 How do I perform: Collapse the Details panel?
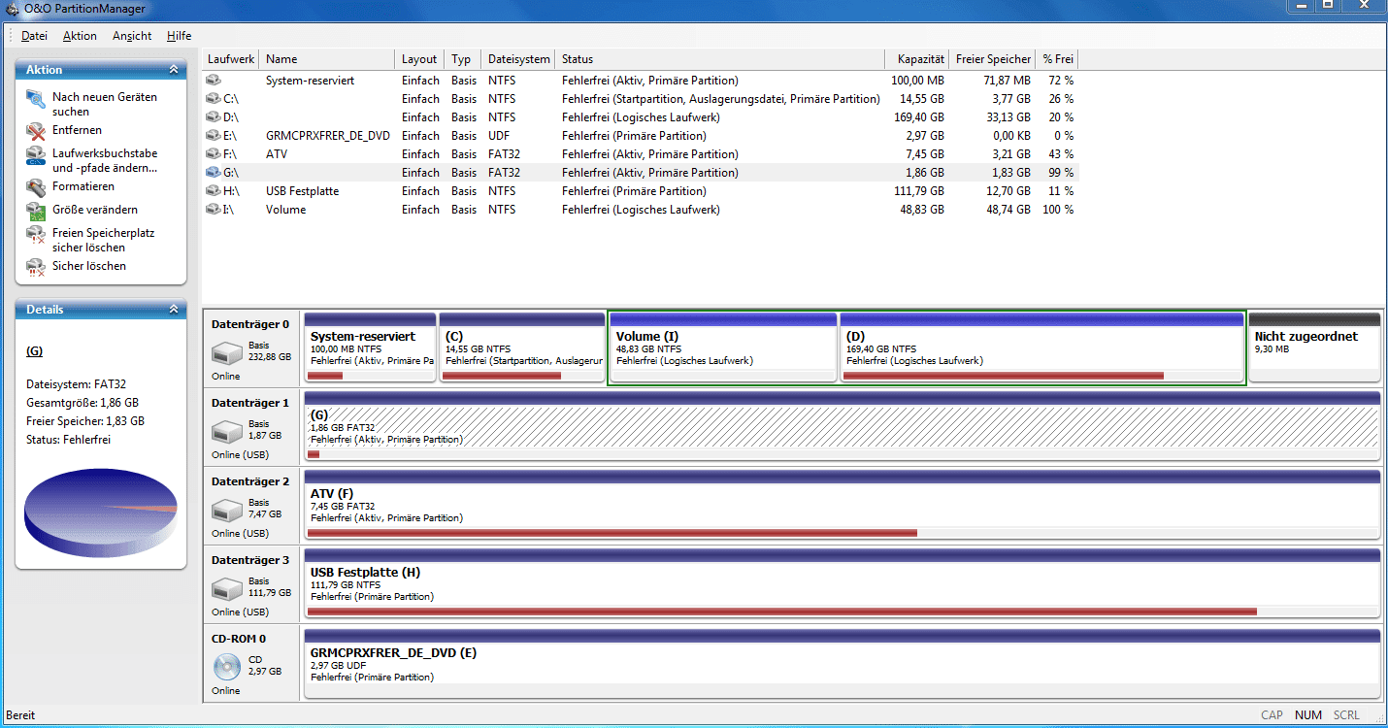pyautogui.click(x=174, y=310)
